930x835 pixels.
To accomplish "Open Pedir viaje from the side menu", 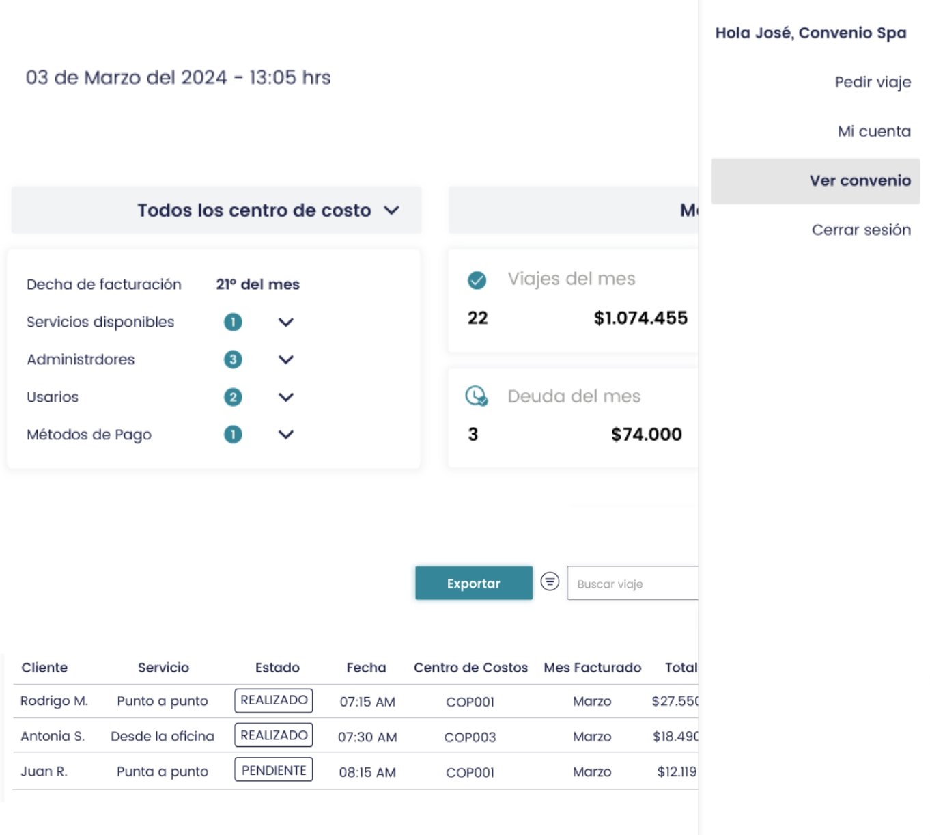I will point(872,83).
